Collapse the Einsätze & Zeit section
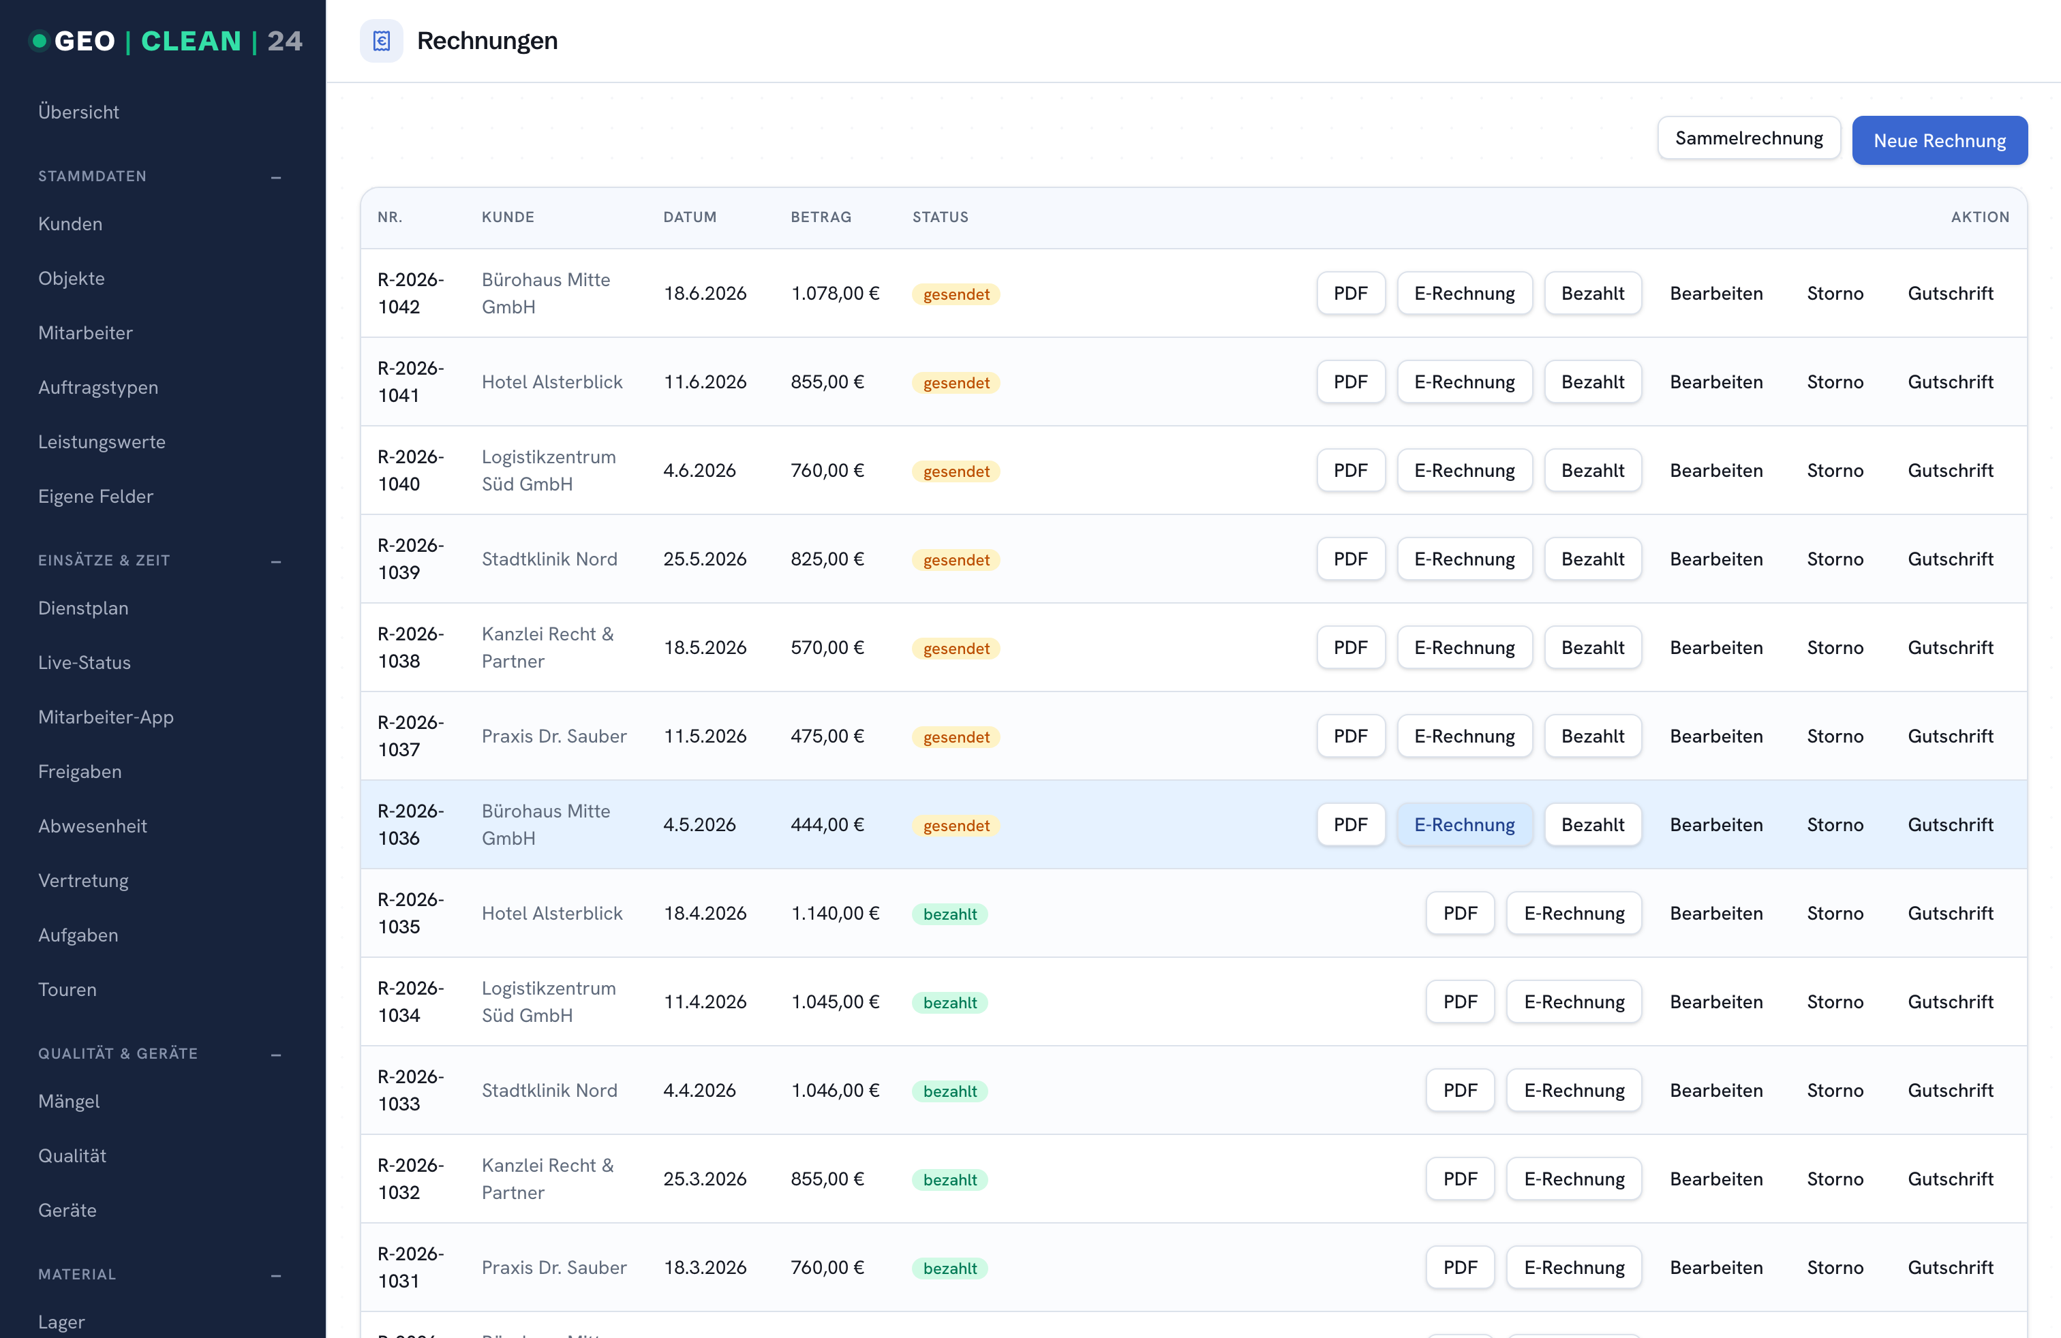Screen dimensions: 2061x1338 point(275,561)
